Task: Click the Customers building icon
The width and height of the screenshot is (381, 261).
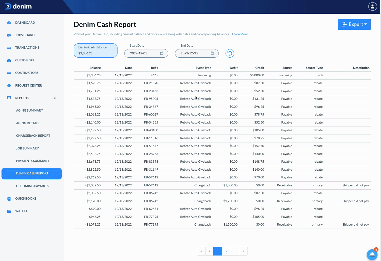Action: pos(9,60)
